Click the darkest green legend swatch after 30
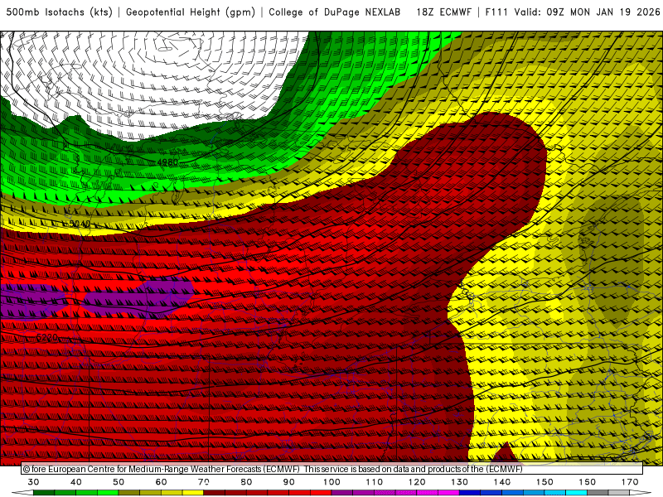The width and height of the screenshot is (663, 497). coord(44,493)
